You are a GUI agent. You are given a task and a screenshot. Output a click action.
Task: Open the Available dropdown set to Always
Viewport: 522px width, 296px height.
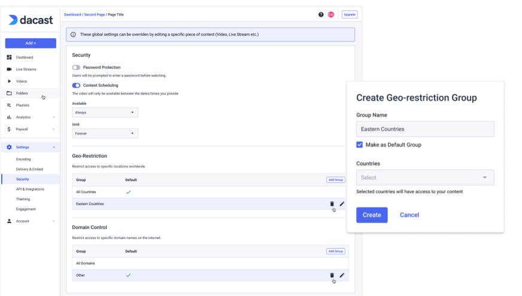[x=105, y=112]
